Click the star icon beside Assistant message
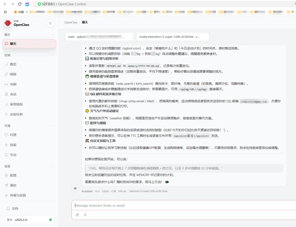296x227 pixels. 75,188
